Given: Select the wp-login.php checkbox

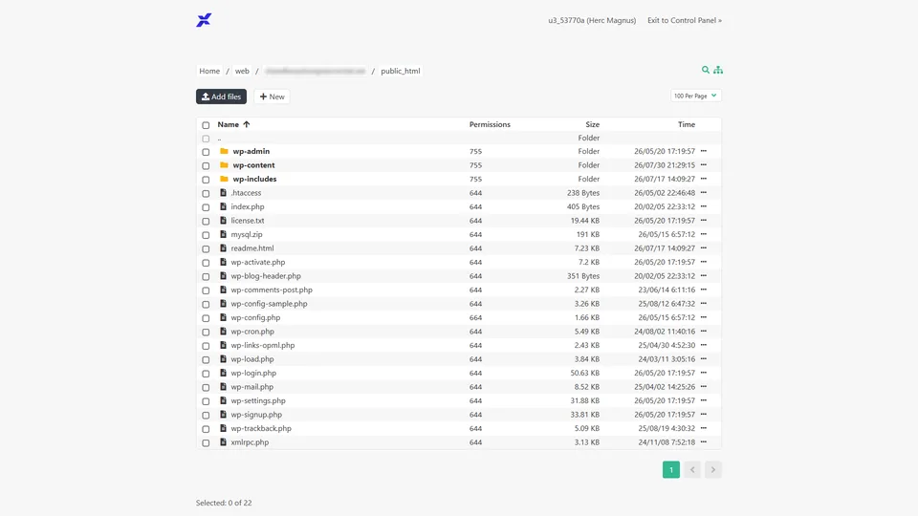Looking at the screenshot, I should pos(206,374).
